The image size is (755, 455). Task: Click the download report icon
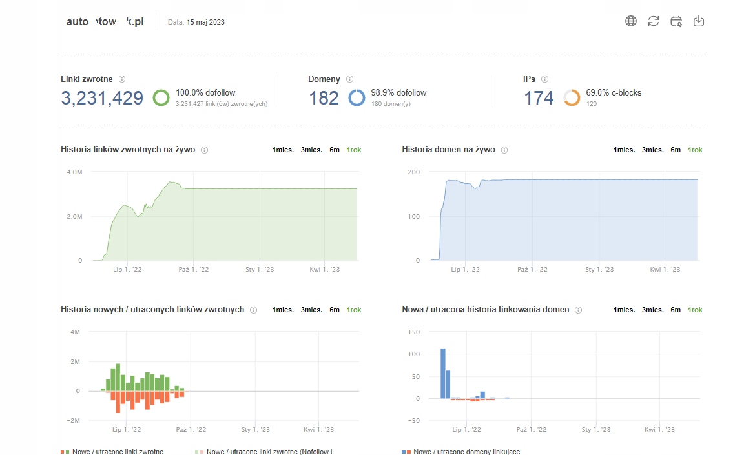tap(698, 21)
